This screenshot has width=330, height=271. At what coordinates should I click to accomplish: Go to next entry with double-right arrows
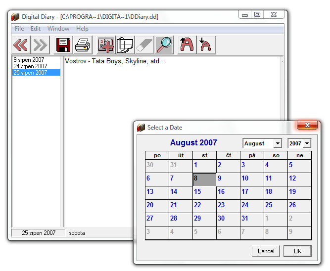point(40,45)
